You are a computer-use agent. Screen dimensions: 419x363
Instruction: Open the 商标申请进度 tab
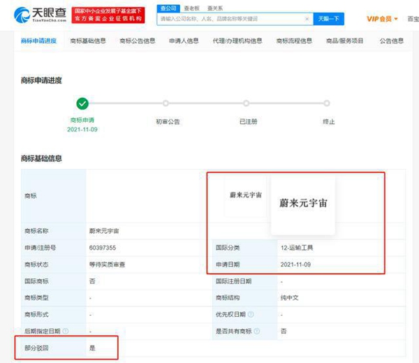click(38, 41)
